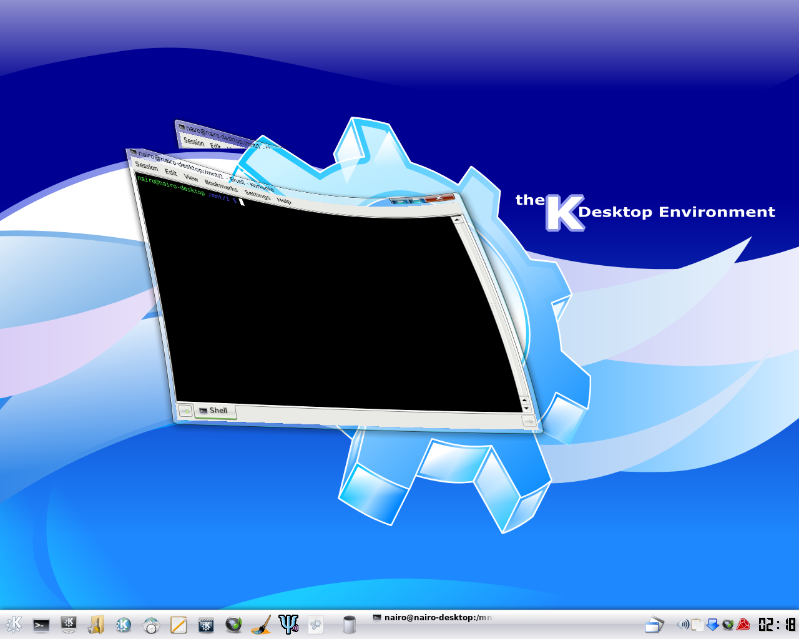The height and width of the screenshot is (639, 799).
Task: Click the red ruby tray icon
Action: tap(743, 624)
